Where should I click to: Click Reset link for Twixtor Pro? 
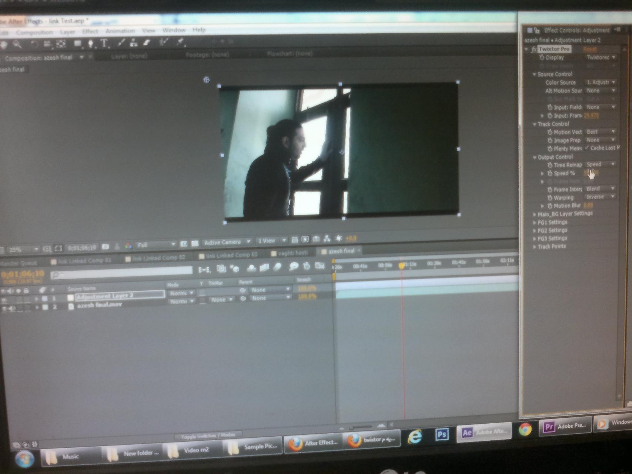pyautogui.click(x=590, y=49)
